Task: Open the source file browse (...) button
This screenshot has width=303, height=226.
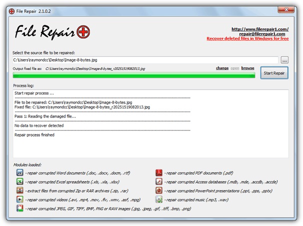Action: 284,60
